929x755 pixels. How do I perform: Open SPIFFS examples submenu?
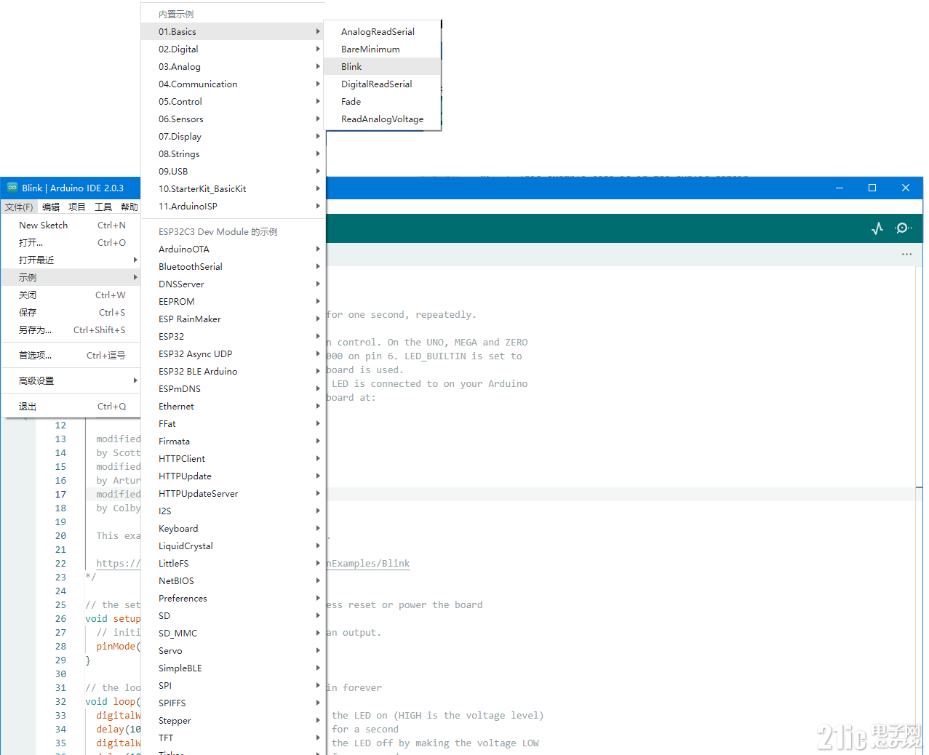coord(233,703)
